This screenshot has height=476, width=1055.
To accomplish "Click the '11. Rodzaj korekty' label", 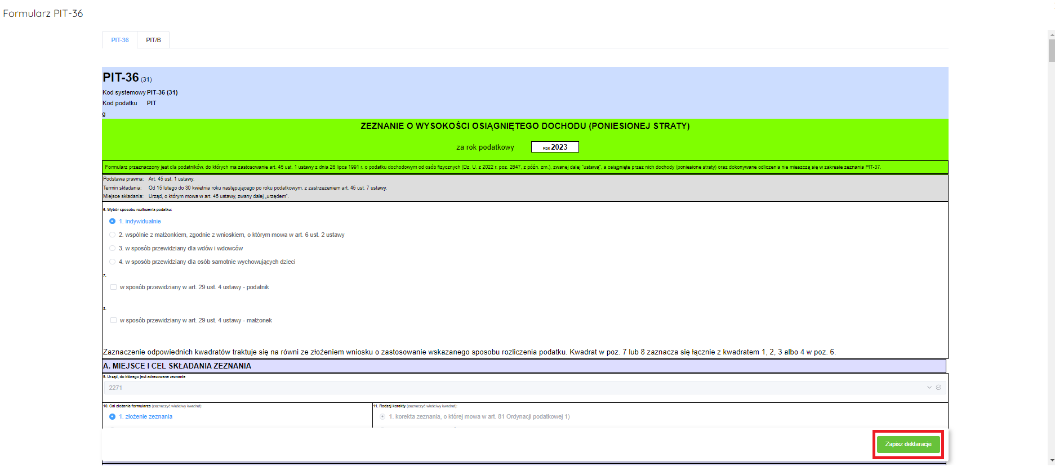I will tap(415, 406).
